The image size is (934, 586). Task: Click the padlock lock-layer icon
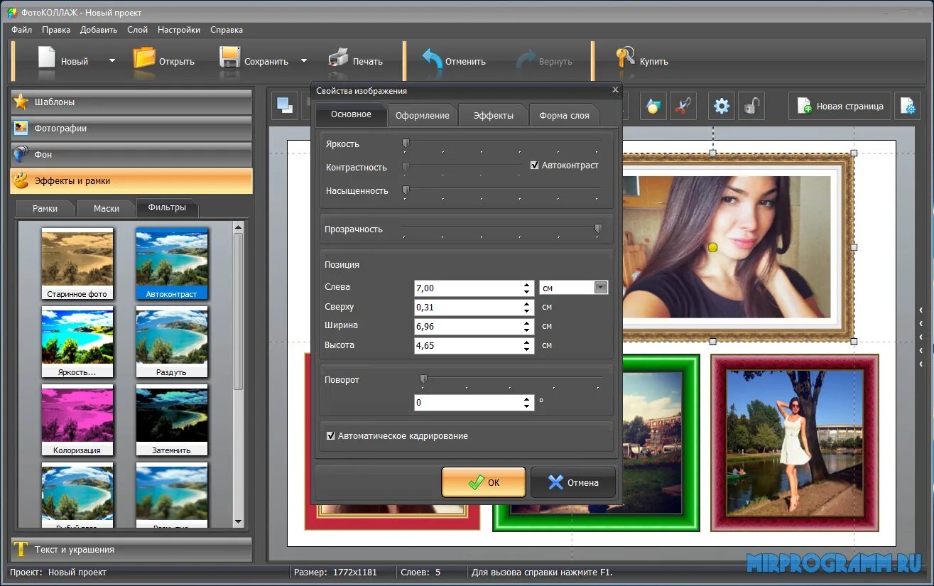(751, 106)
